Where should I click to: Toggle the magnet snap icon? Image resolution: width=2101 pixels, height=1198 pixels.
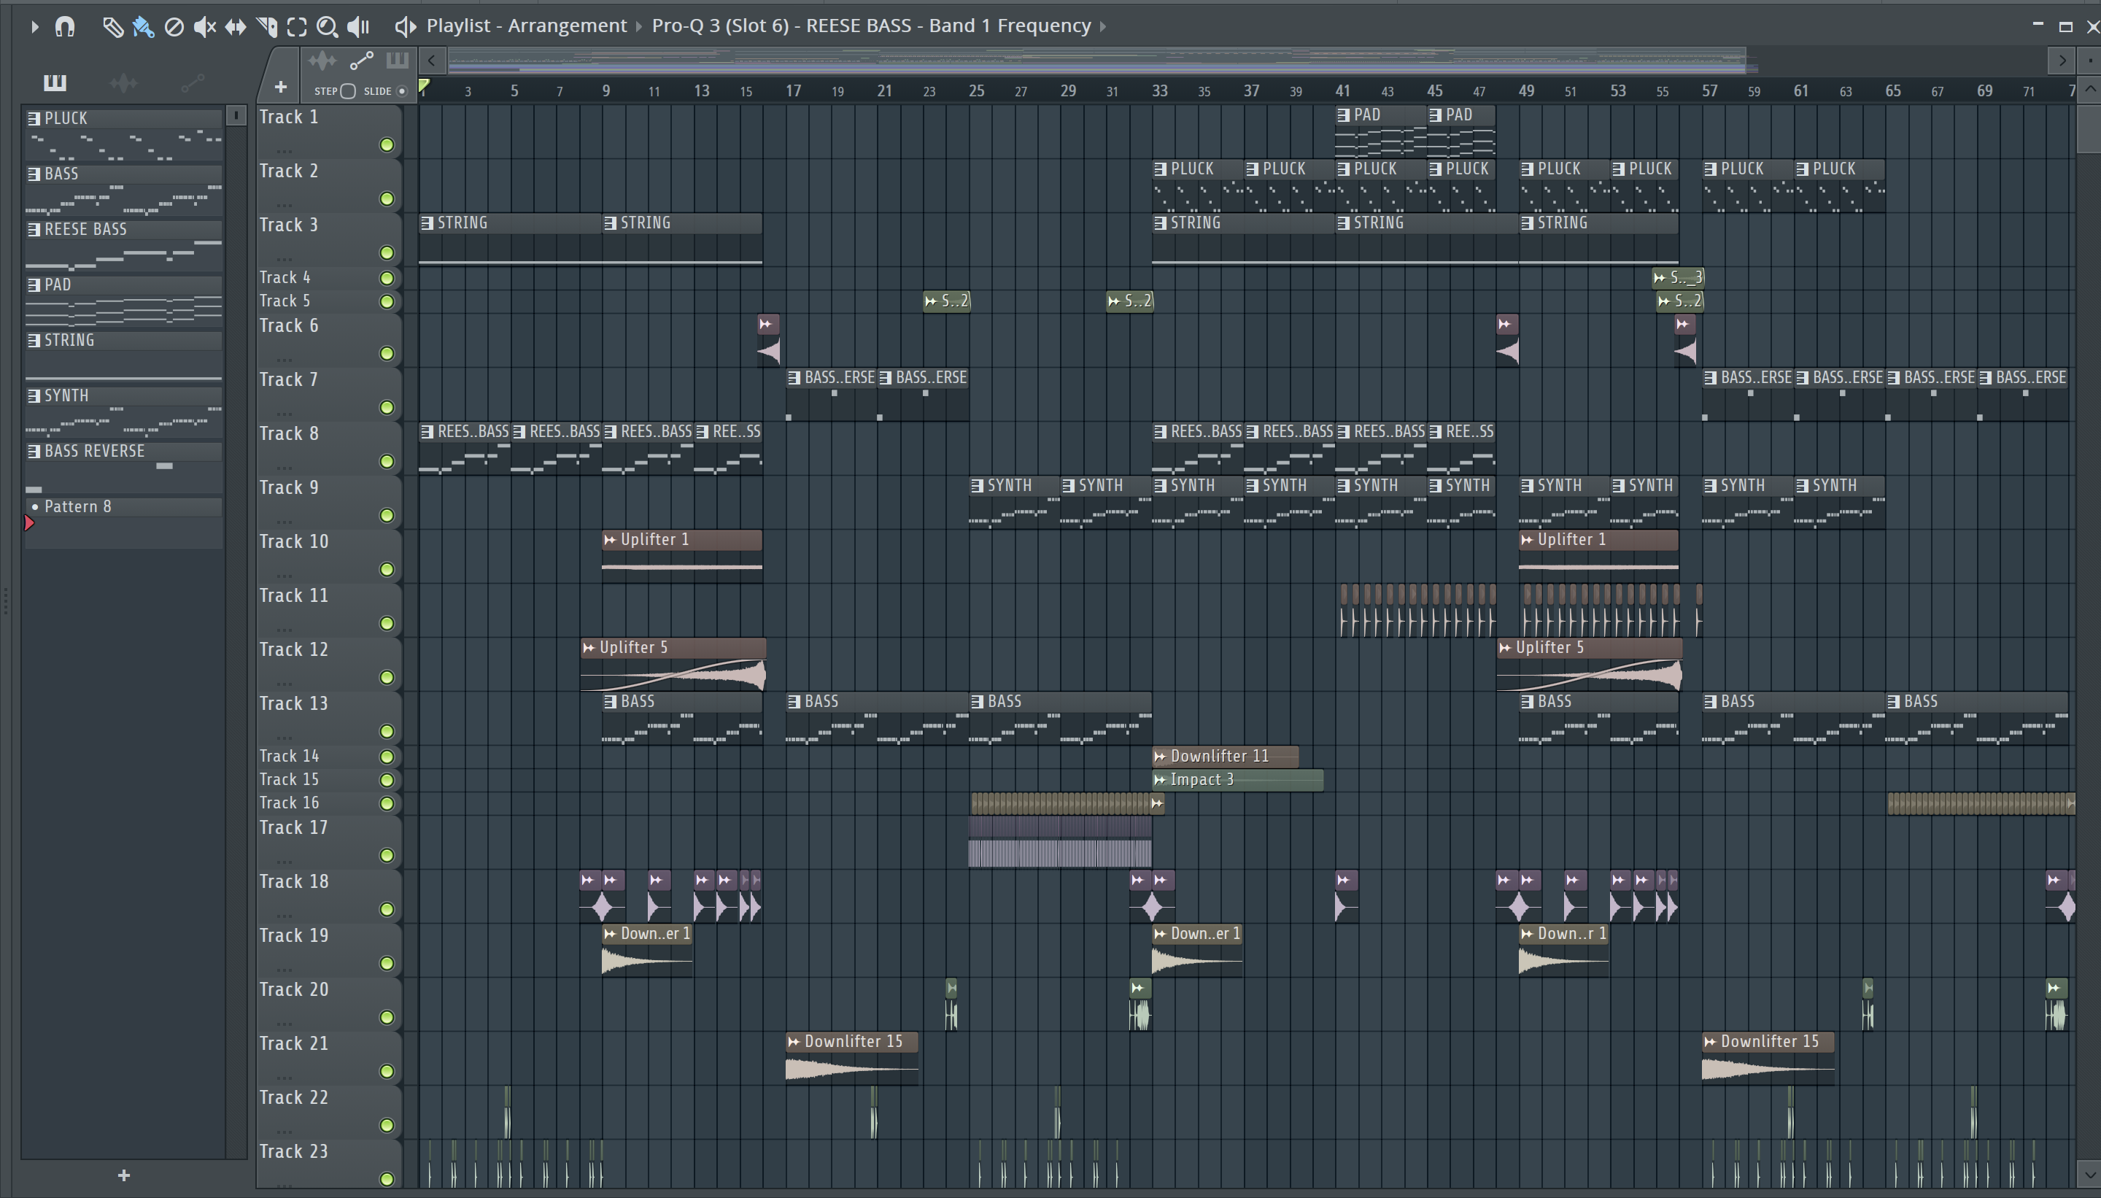click(65, 26)
